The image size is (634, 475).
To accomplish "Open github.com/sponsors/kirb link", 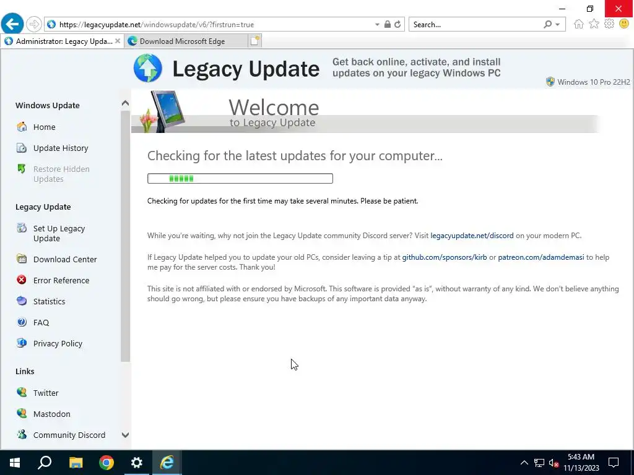I will pyautogui.click(x=445, y=257).
